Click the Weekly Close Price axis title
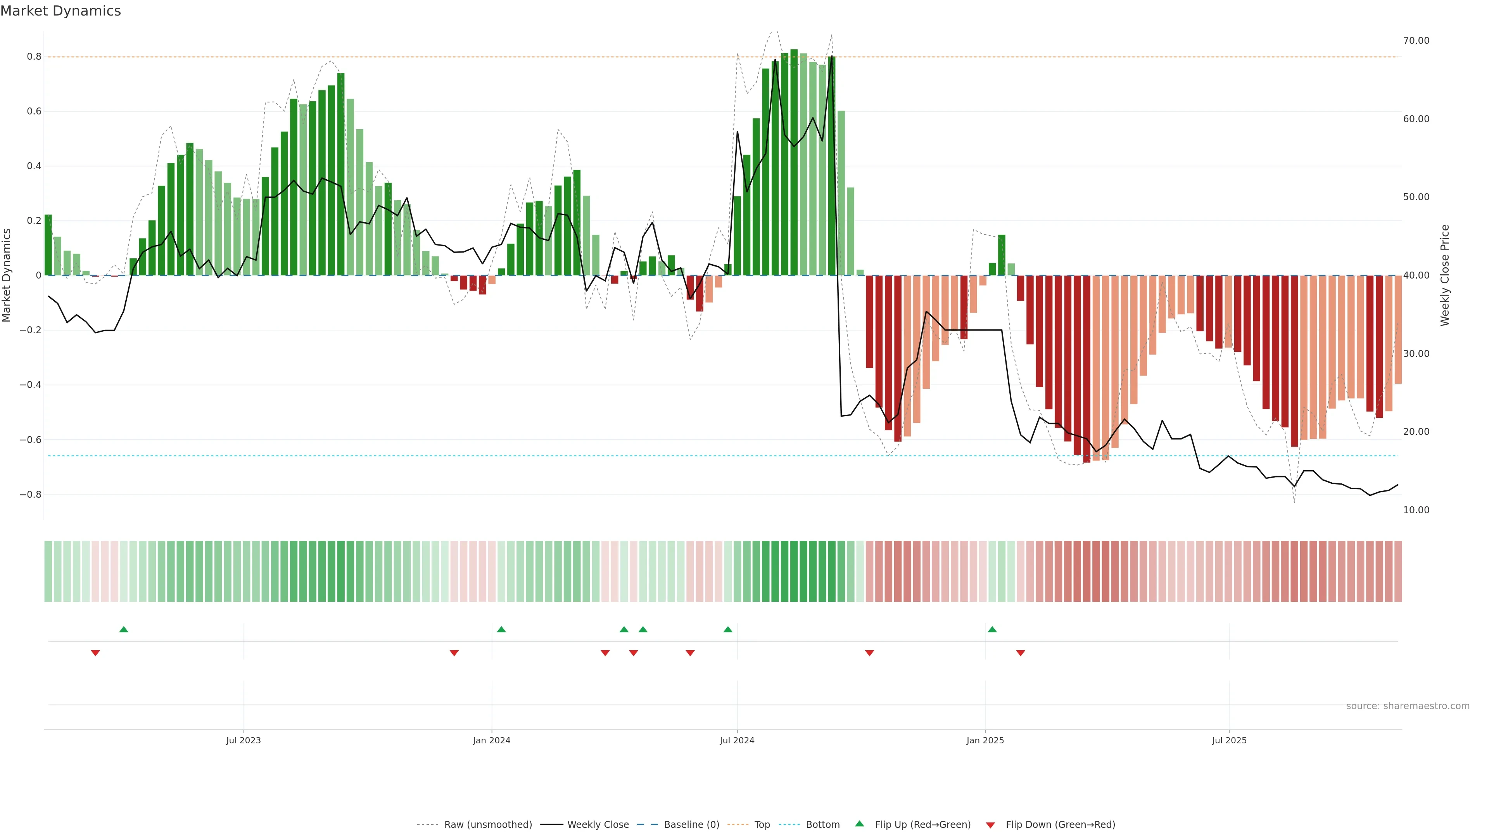Screen dimensions: 1489x838 [1444, 275]
